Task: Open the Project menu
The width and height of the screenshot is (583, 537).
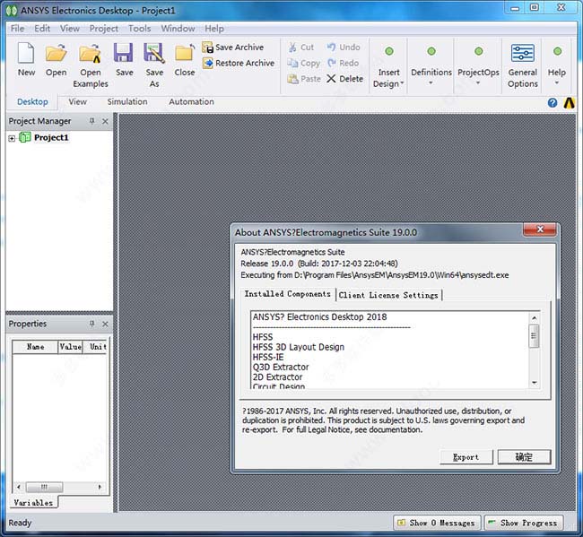Action: [x=103, y=29]
